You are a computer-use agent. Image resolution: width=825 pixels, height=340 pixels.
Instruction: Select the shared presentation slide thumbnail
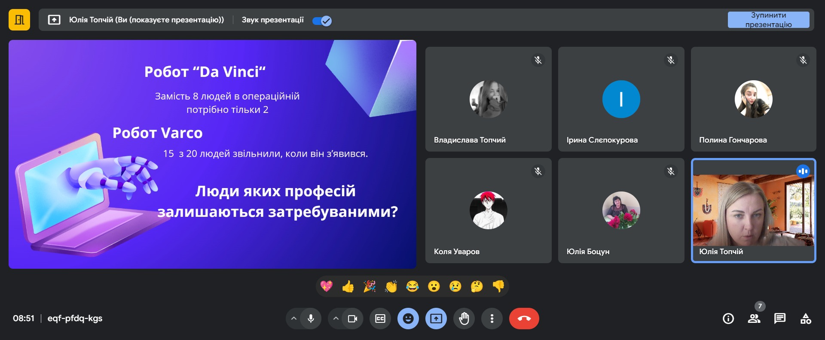coord(212,154)
